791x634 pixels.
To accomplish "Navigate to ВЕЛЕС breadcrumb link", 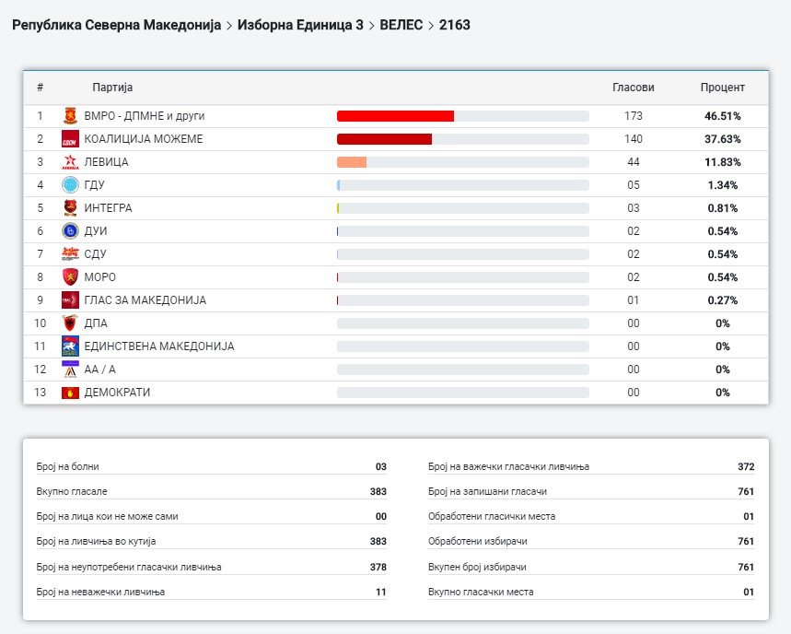I will [x=401, y=25].
